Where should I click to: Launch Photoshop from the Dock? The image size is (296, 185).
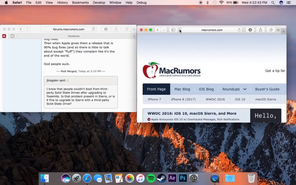183,178
